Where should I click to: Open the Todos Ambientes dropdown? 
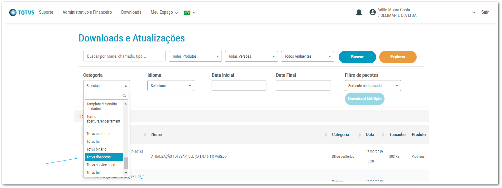[308, 56]
